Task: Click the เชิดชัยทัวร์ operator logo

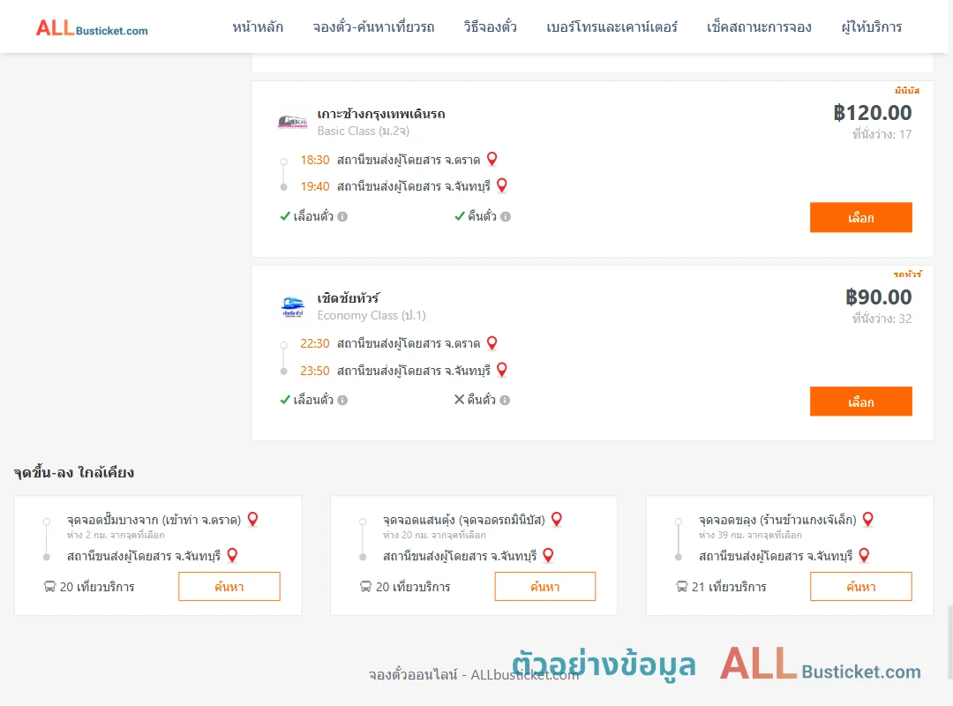Action: click(x=292, y=306)
